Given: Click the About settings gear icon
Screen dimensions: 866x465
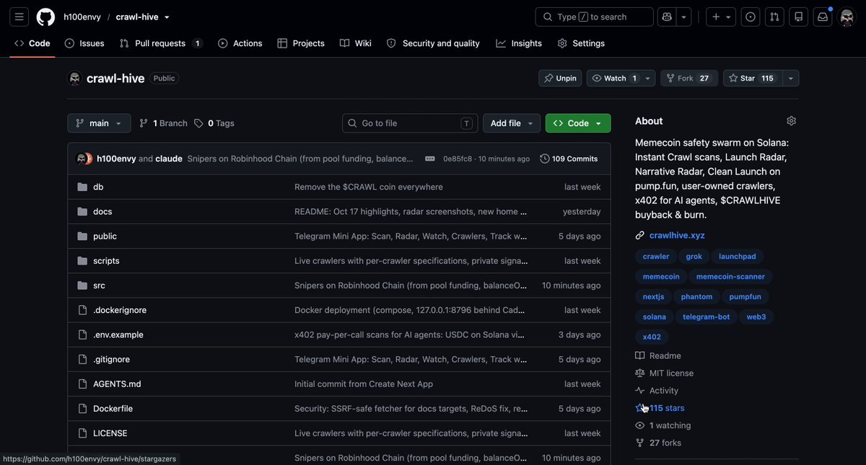Looking at the screenshot, I should 791,120.
